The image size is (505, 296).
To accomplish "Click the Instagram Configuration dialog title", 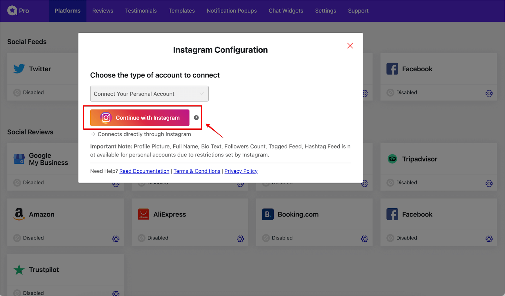I will pos(220,50).
